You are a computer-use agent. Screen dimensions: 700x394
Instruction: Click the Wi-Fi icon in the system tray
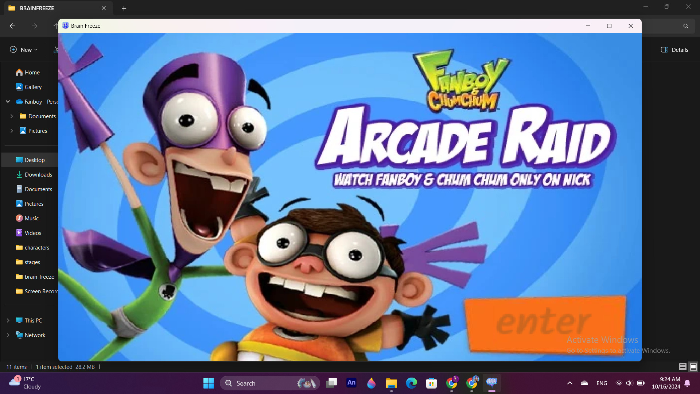click(619, 383)
